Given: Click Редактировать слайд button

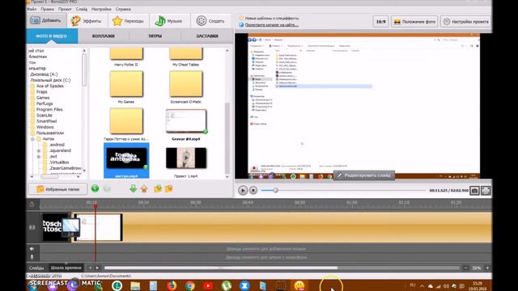Looking at the screenshot, I should (x=363, y=175).
